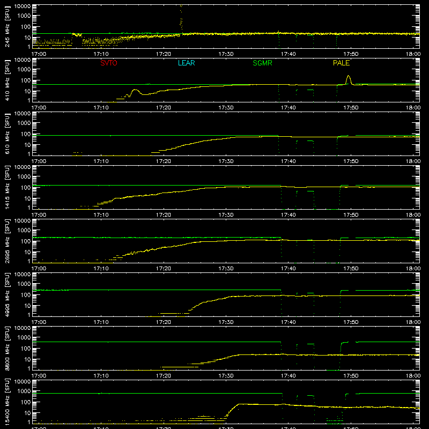
Task: Click the 18:00 tick label under the 410 MHz panel
Action: tap(413, 108)
